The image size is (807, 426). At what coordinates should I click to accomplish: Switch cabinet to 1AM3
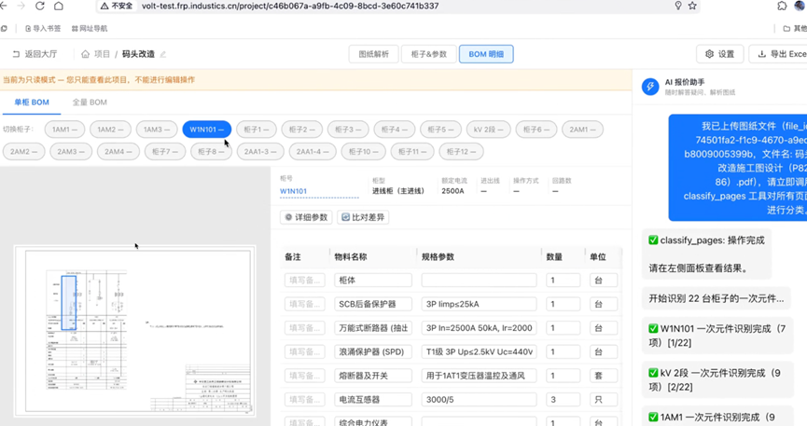click(x=157, y=130)
